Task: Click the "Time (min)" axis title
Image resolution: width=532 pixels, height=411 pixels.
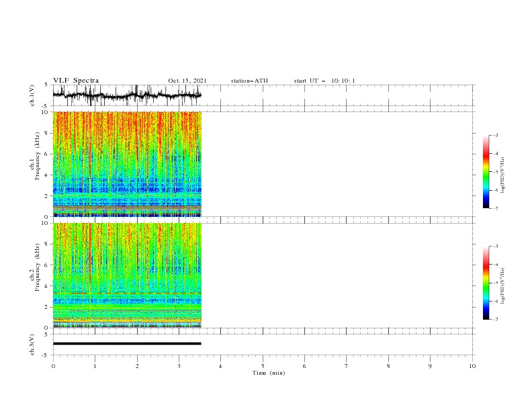Action: (x=269, y=373)
